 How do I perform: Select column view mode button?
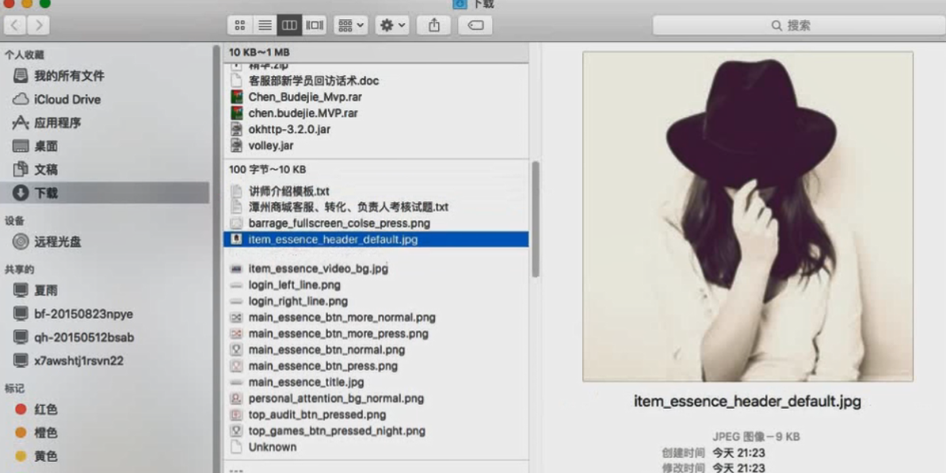coord(289,25)
